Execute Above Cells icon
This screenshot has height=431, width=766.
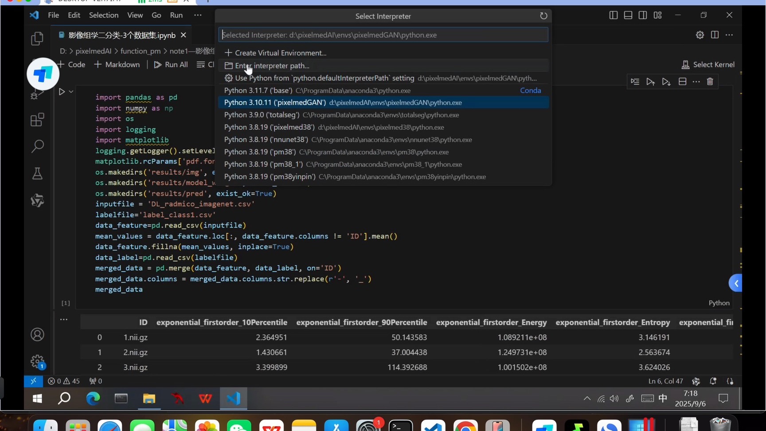(650, 82)
